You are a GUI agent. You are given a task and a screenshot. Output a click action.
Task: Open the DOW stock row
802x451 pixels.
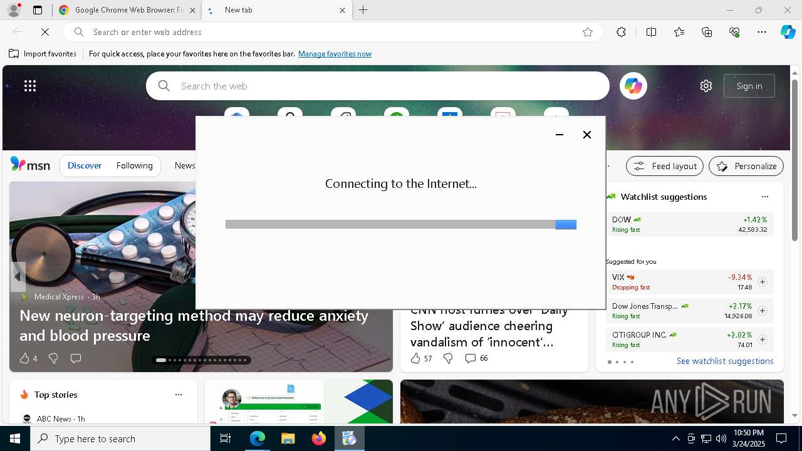click(689, 224)
